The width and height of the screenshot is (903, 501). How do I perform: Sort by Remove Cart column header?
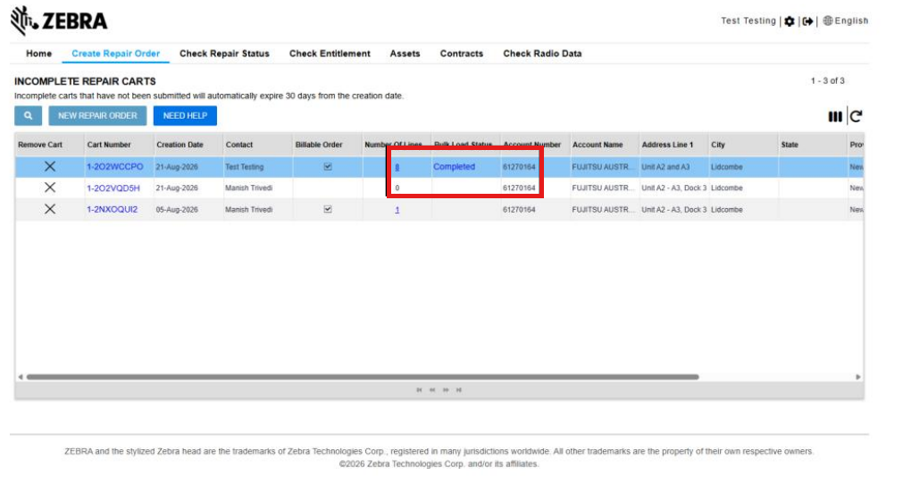point(39,145)
